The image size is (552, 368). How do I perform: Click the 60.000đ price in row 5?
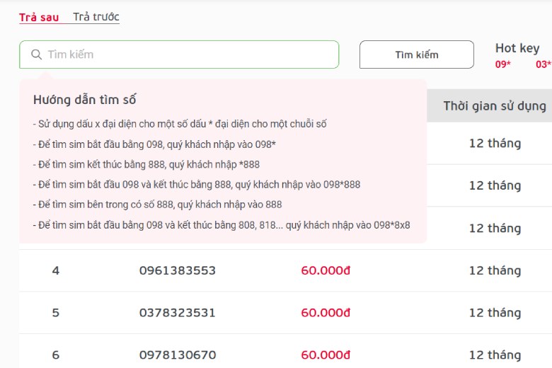326,313
